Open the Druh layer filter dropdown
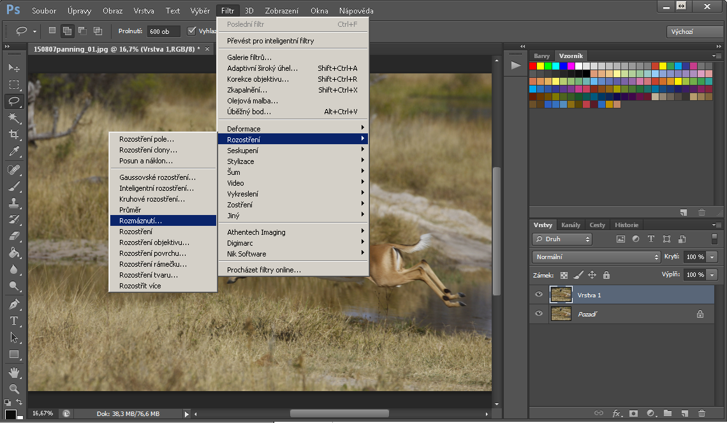The width and height of the screenshot is (727, 423). click(562, 239)
